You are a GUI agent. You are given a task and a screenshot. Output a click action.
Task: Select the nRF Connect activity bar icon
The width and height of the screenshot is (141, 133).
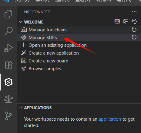click(x=8, y=82)
